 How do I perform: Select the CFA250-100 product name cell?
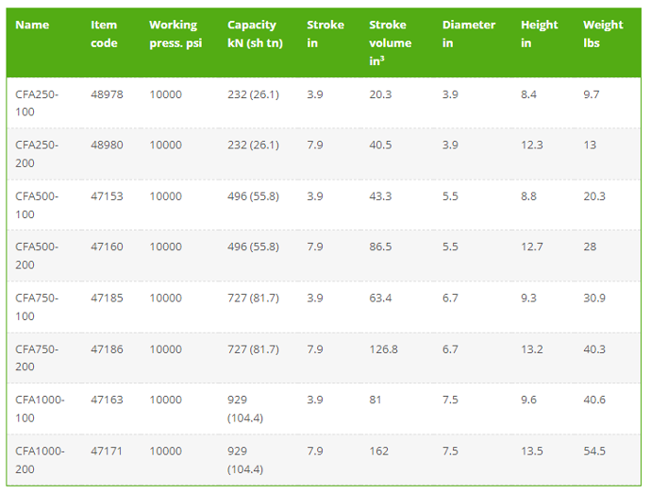click(x=37, y=103)
